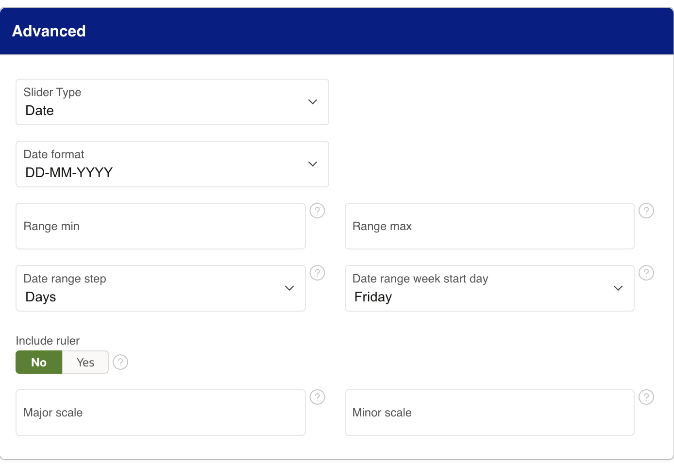Expand Date range week start day dropdown
The width and height of the screenshot is (674, 464).
pos(489,288)
